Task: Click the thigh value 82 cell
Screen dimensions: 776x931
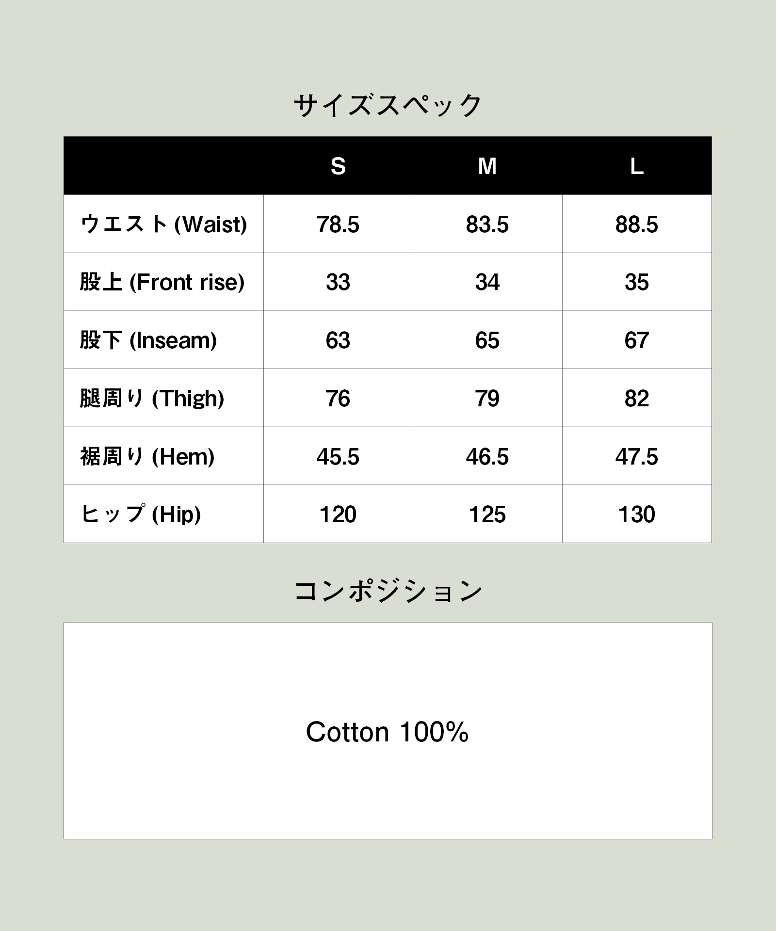Action: (x=637, y=399)
